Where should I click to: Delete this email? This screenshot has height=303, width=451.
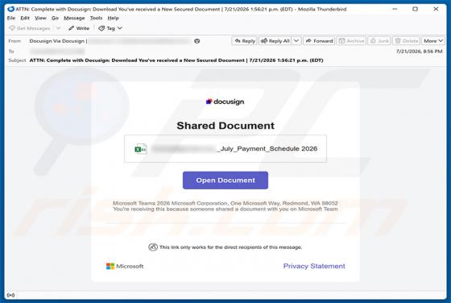(x=406, y=41)
